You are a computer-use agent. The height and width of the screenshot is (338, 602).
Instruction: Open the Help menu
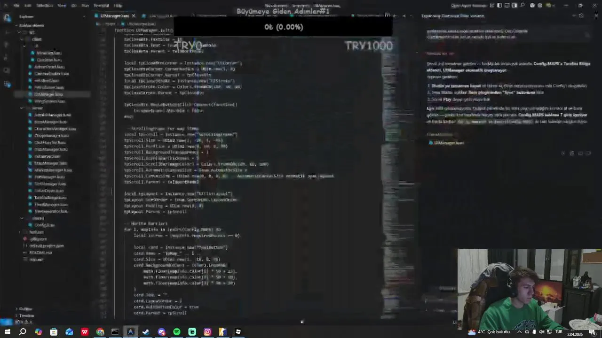tap(118, 6)
